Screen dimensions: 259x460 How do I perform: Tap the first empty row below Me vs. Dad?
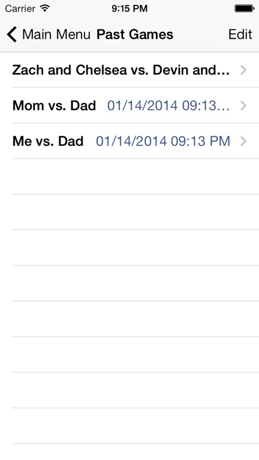click(x=130, y=176)
